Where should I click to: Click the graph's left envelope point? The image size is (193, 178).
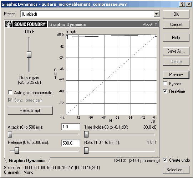click(67, 37)
